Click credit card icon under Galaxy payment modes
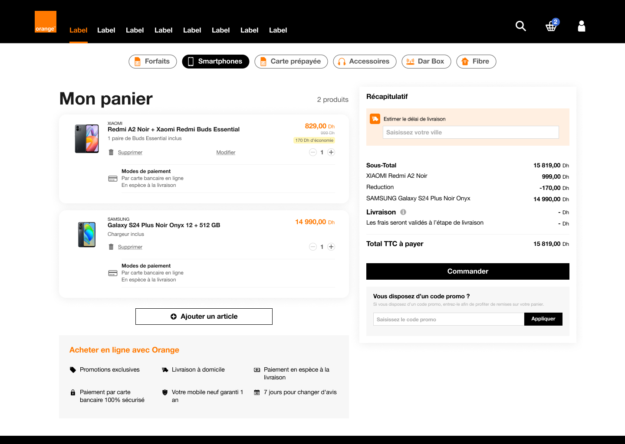Image resolution: width=625 pixels, height=444 pixels. point(113,273)
